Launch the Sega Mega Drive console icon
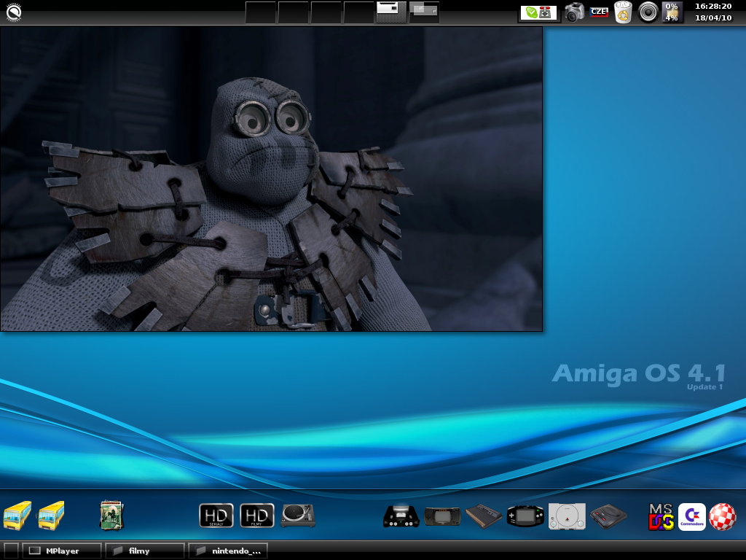 (x=608, y=516)
